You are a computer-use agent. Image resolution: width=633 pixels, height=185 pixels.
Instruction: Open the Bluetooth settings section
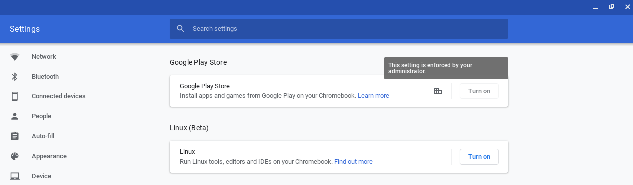point(45,77)
